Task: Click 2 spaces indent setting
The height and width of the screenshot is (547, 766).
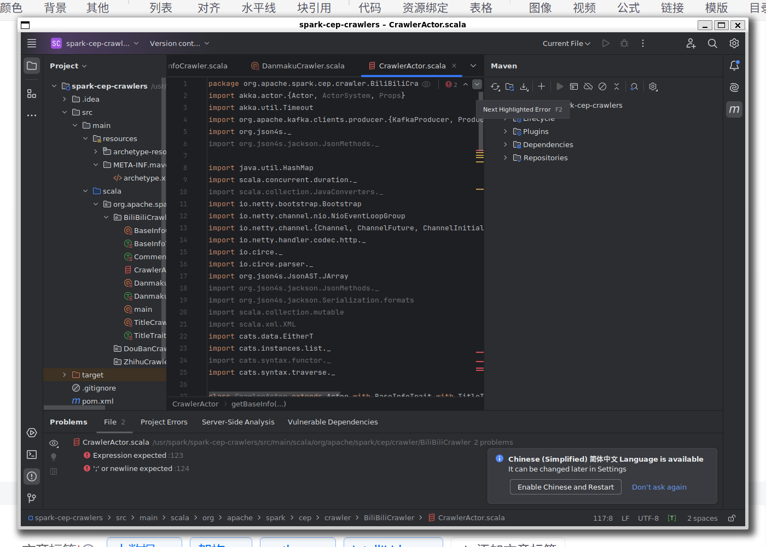Action: pos(702,518)
